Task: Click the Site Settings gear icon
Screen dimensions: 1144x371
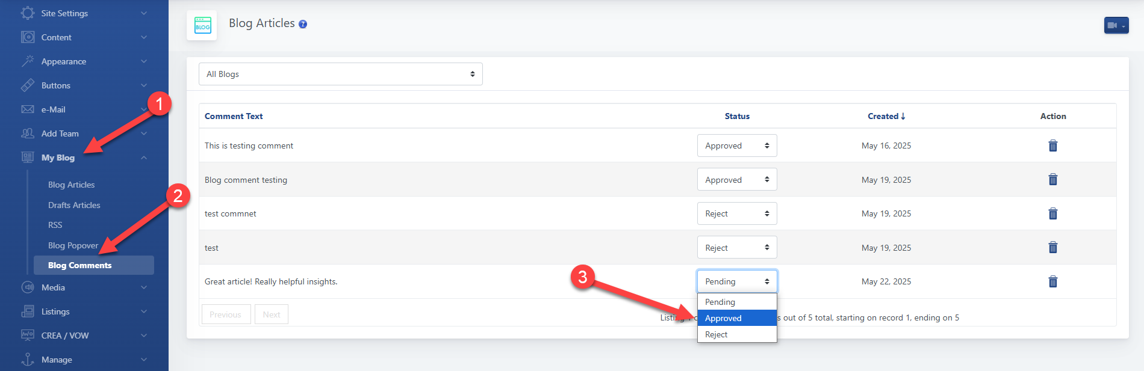Action: point(28,13)
